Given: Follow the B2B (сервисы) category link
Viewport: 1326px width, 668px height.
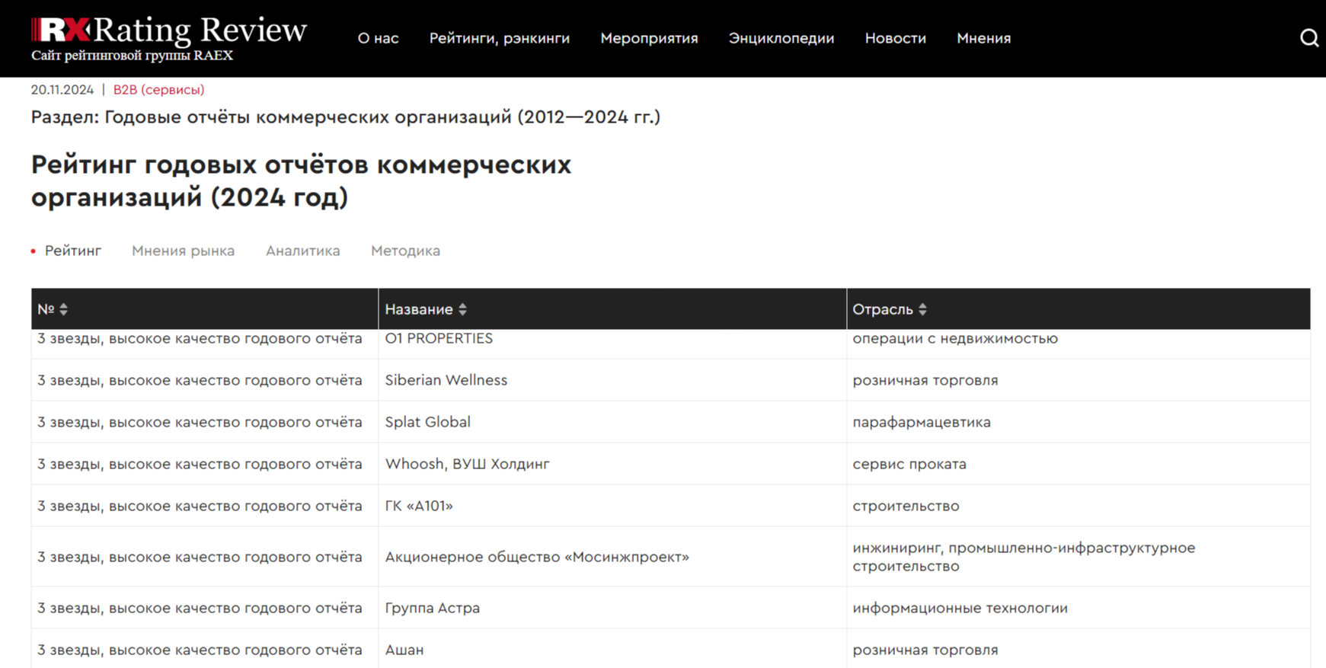Looking at the screenshot, I should click(x=158, y=90).
